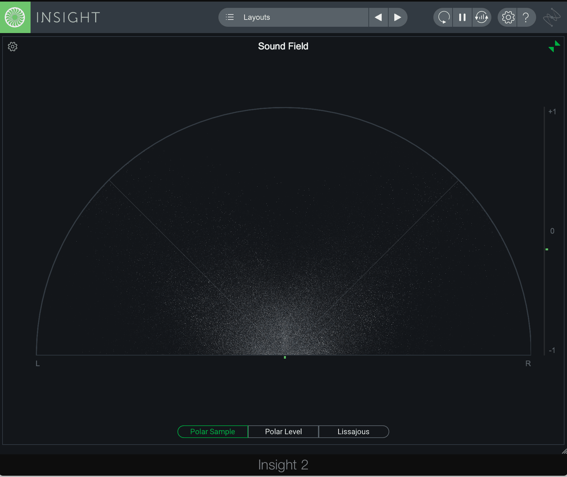Open the Layouts preset dropdown
The width and height of the screenshot is (567, 477).
point(293,17)
